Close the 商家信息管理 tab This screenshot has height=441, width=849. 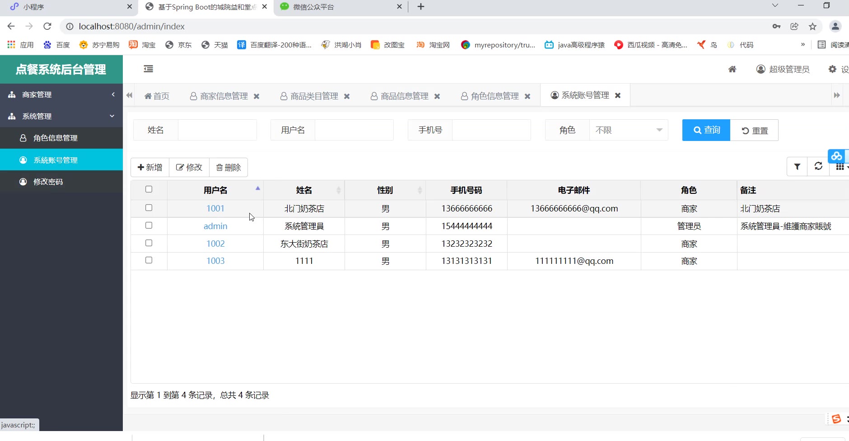point(257,96)
